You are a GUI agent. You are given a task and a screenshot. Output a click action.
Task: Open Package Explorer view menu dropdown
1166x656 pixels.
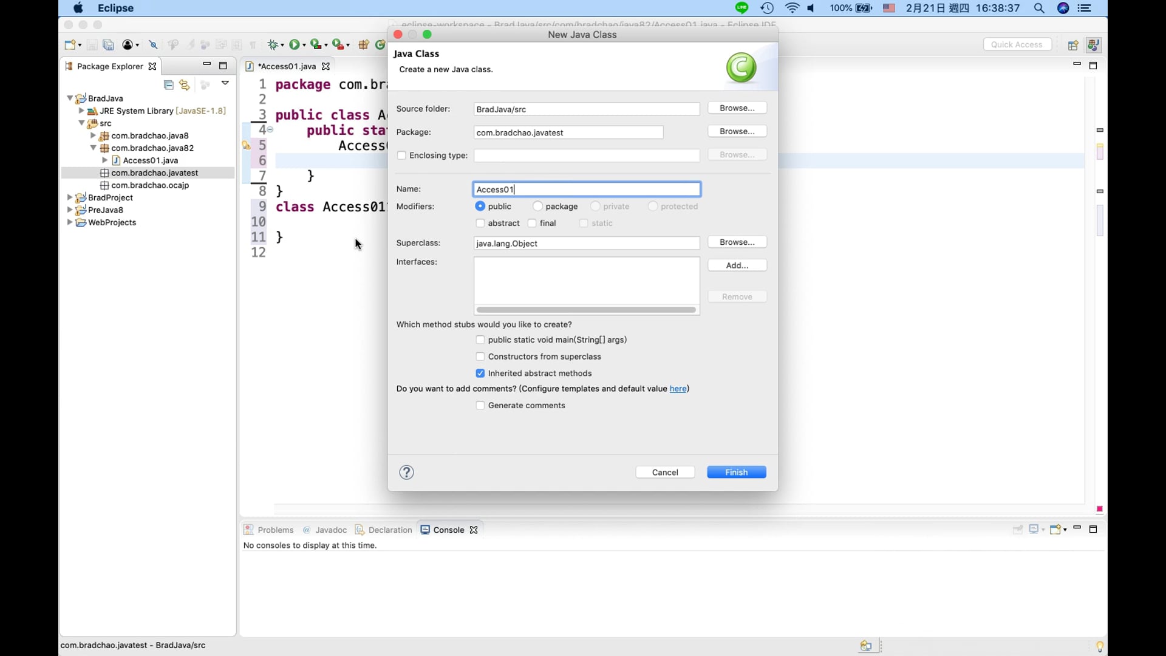pyautogui.click(x=225, y=83)
